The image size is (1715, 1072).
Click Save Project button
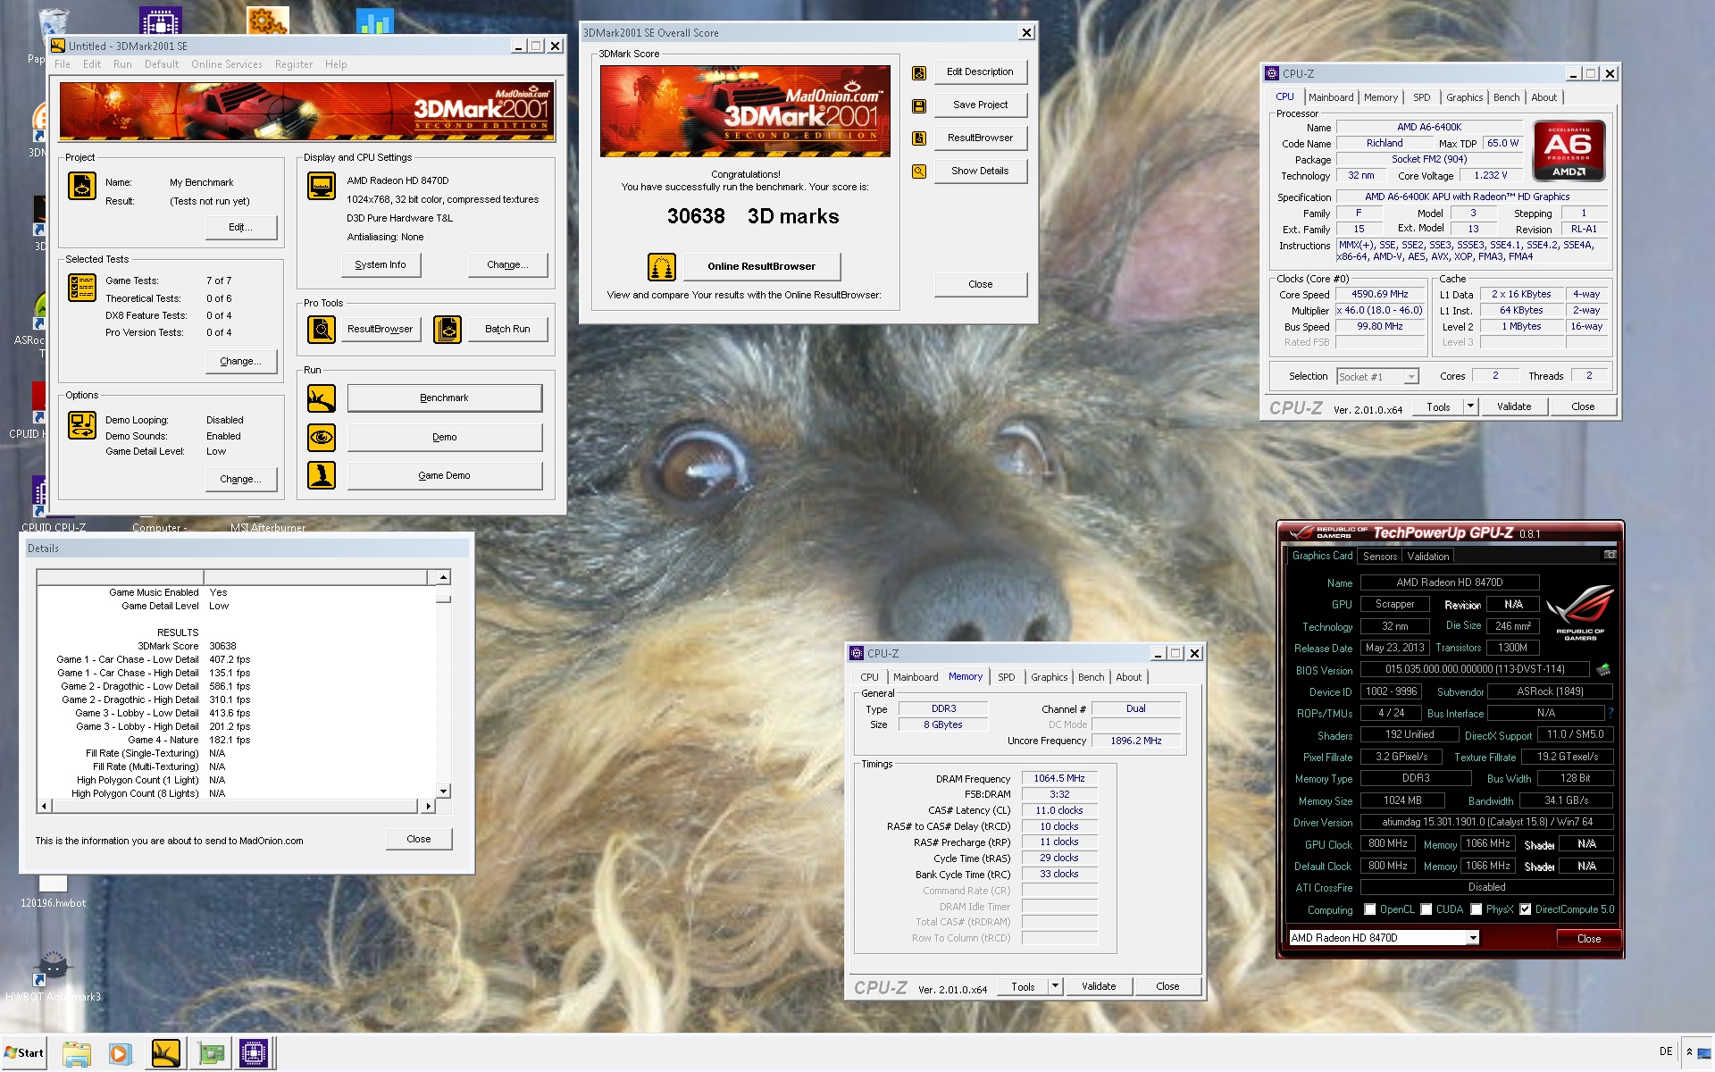pyautogui.click(x=980, y=105)
